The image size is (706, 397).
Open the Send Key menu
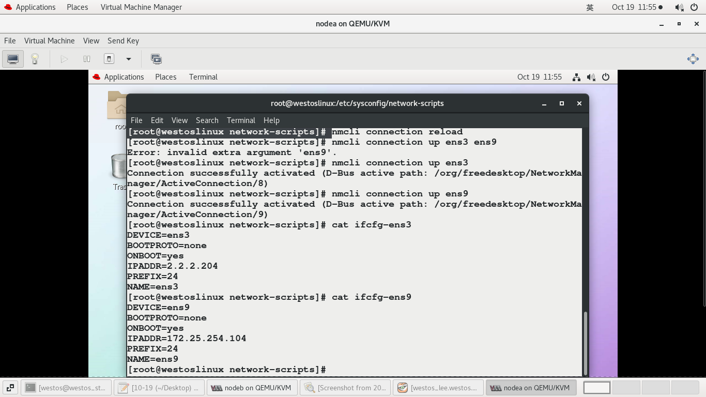[x=123, y=40]
